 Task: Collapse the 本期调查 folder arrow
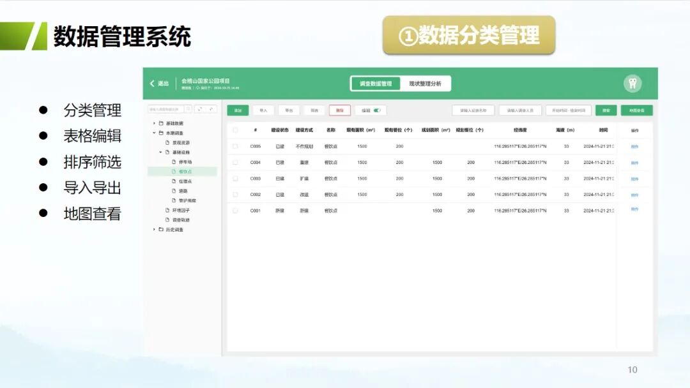154,133
